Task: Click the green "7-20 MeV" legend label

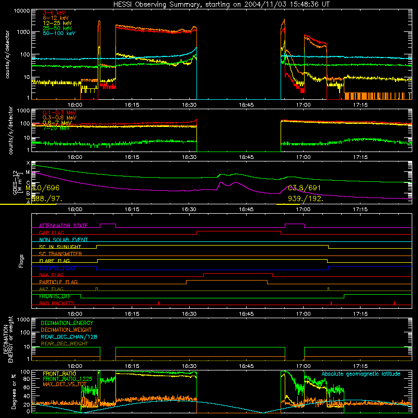Action: 56,128
